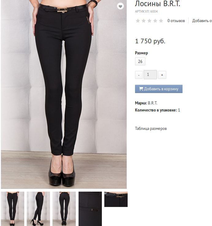Open the Таблица размеров size chart
The height and width of the screenshot is (226, 212).
click(x=151, y=128)
